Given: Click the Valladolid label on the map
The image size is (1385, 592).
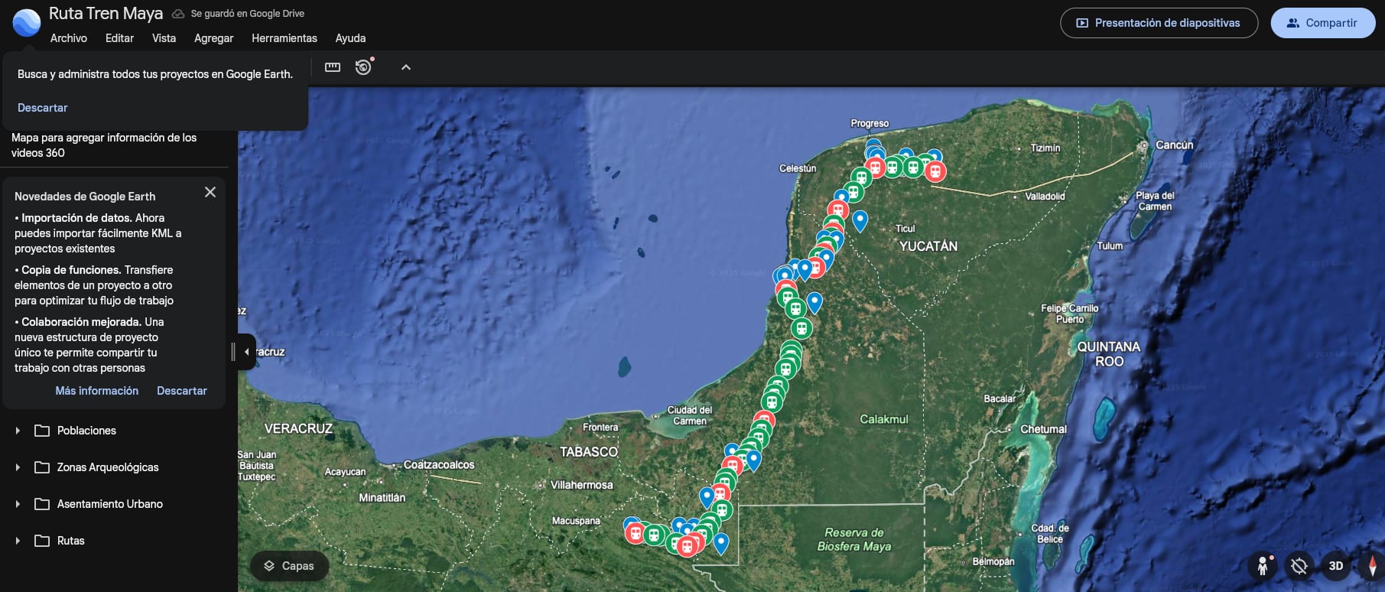Looking at the screenshot, I should [x=1045, y=197].
